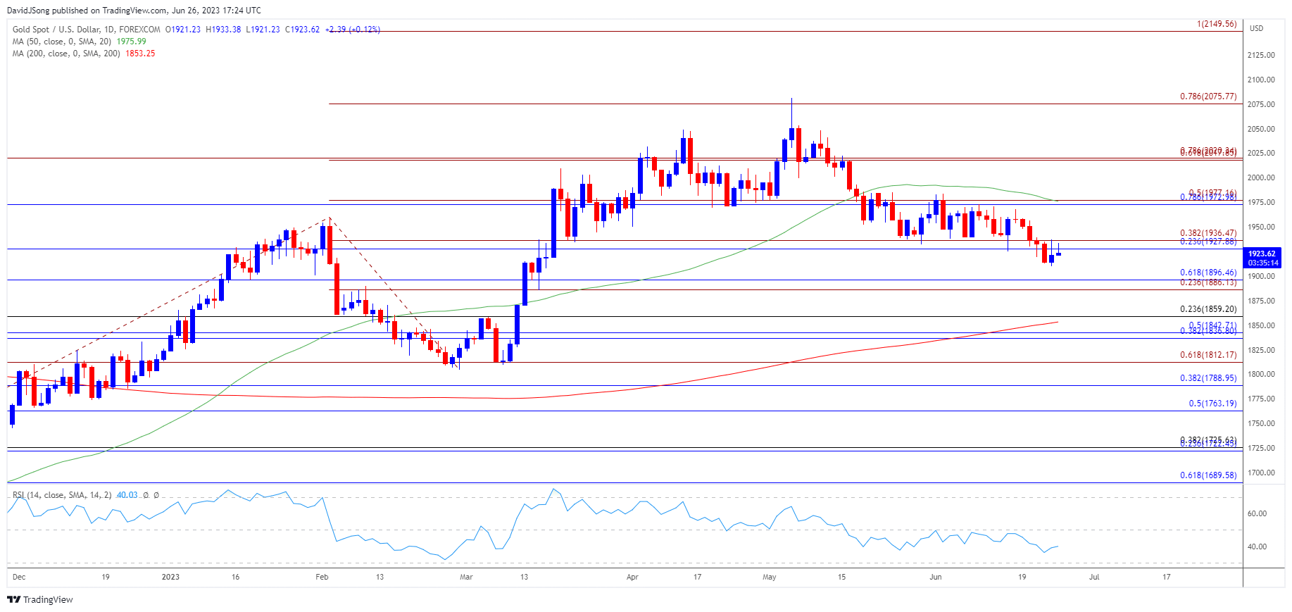Click the Jun label on time axis
Viewport: 1292px width, 612px height.
coord(935,577)
